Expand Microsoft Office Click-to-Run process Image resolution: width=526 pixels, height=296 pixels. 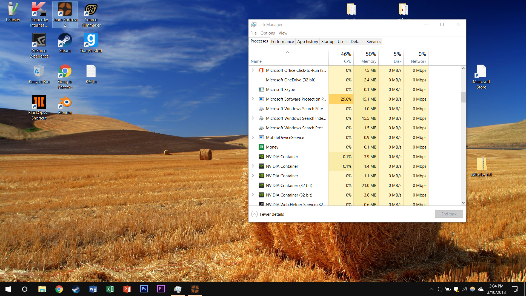tap(253, 70)
